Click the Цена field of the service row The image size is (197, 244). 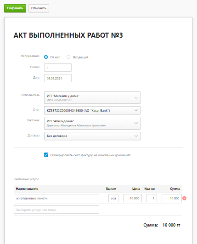(x=132, y=198)
